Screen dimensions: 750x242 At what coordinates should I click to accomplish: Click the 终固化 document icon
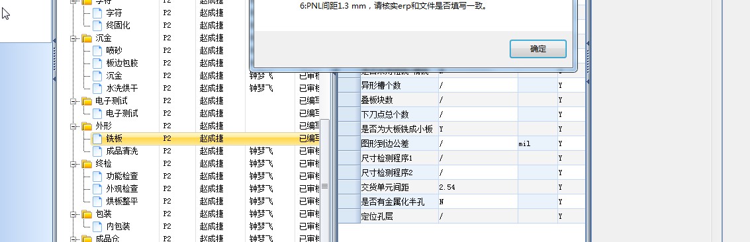point(97,25)
